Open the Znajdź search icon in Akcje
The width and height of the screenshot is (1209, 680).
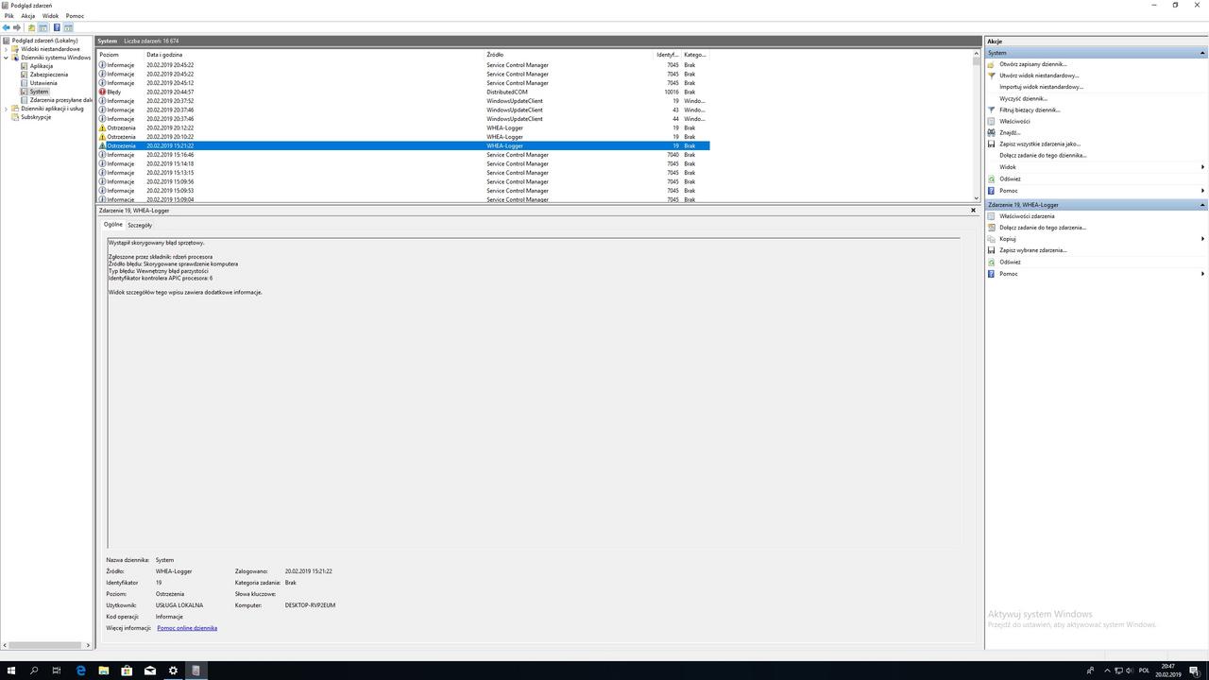click(991, 132)
